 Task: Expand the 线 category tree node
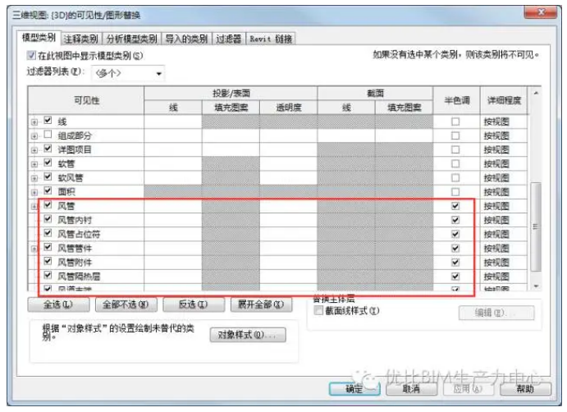(34, 121)
